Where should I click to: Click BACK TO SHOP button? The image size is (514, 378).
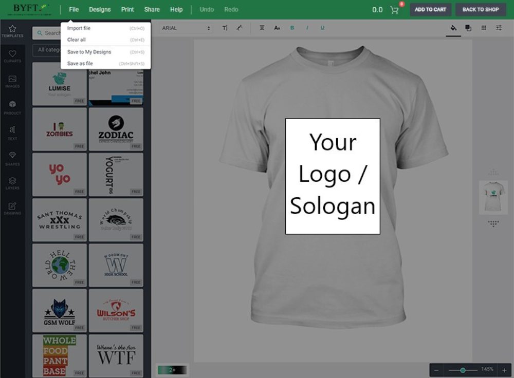coord(481,9)
